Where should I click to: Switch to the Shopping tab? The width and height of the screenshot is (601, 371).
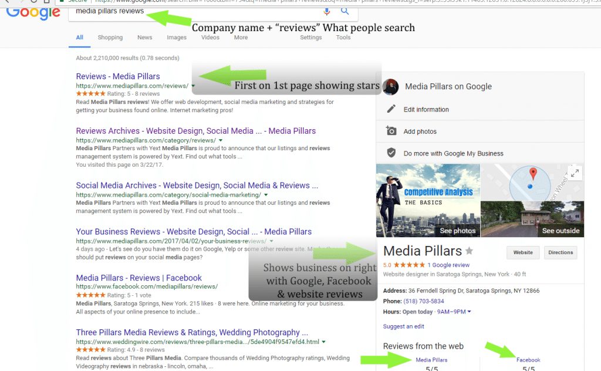pos(110,38)
